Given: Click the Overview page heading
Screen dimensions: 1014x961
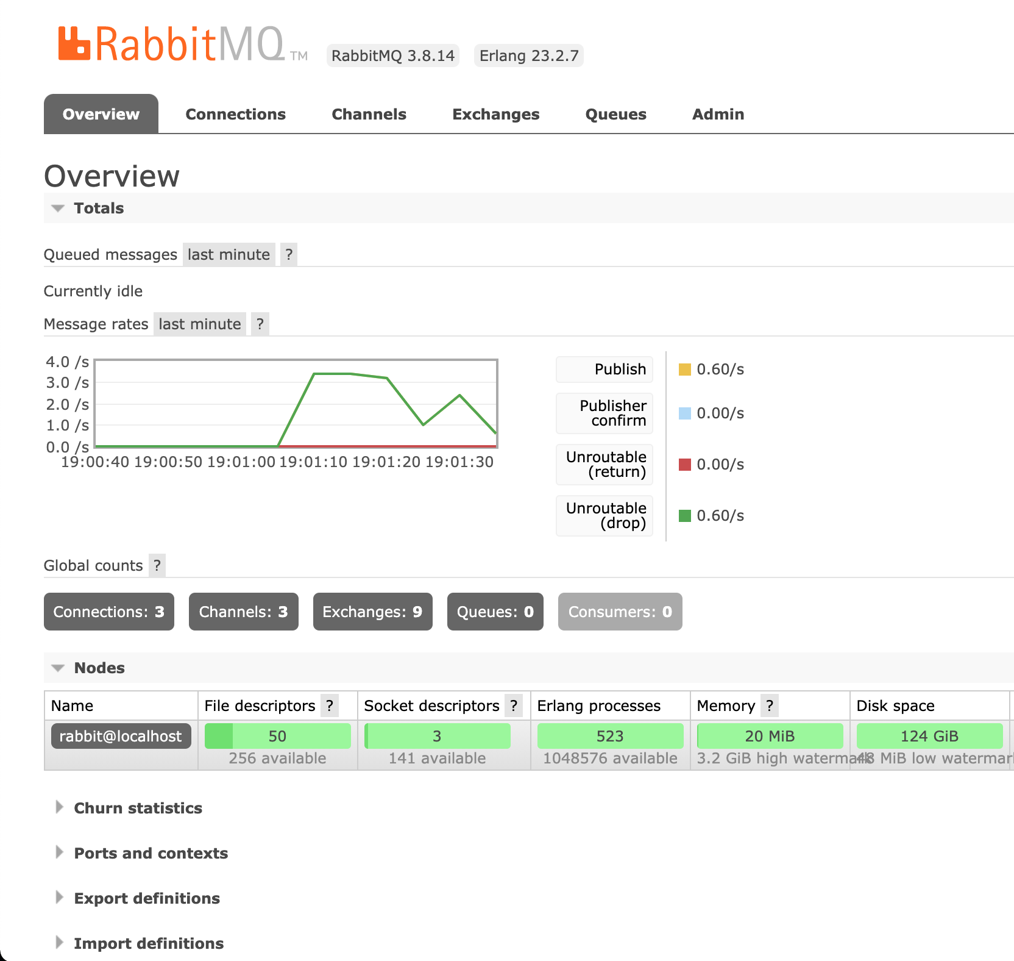Looking at the screenshot, I should 112,176.
